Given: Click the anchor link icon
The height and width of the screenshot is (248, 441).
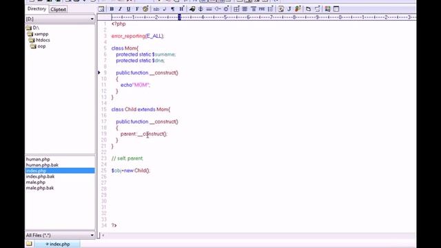Looking at the screenshot, I should pos(201,9).
